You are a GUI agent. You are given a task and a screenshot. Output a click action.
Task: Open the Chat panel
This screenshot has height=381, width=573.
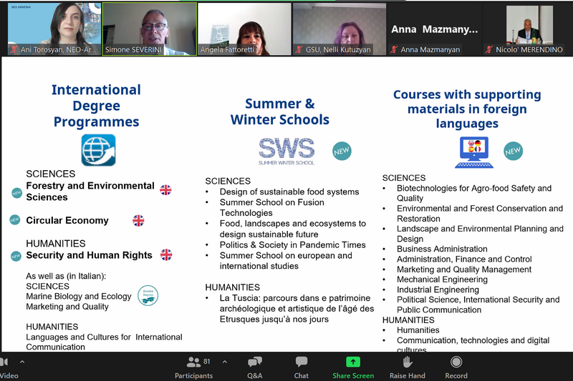(301, 367)
